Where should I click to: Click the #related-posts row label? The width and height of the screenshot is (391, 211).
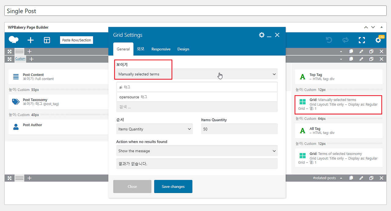pos(324,178)
